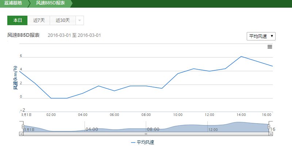Click the 风速885D报表 breadcrumb item
The image size is (292, 148).
(x=50, y=3)
